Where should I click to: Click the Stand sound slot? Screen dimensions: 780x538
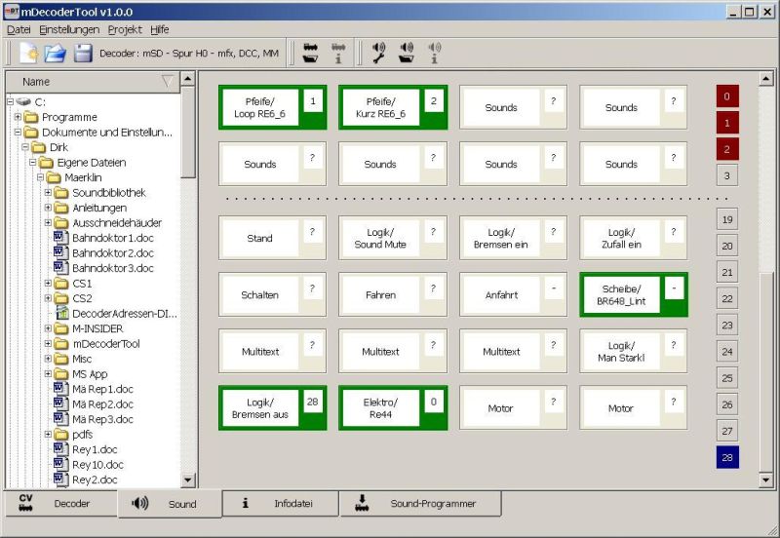273,238
